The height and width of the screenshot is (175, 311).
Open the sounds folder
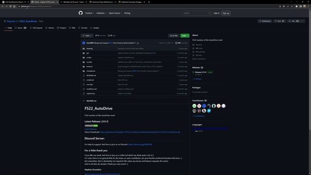click(89, 62)
